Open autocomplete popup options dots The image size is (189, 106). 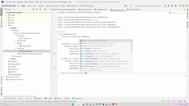click(131, 70)
